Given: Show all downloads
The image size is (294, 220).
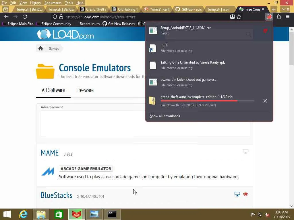Looking at the screenshot, I should 165,116.
